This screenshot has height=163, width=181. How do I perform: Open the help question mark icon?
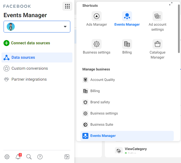click(40, 157)
